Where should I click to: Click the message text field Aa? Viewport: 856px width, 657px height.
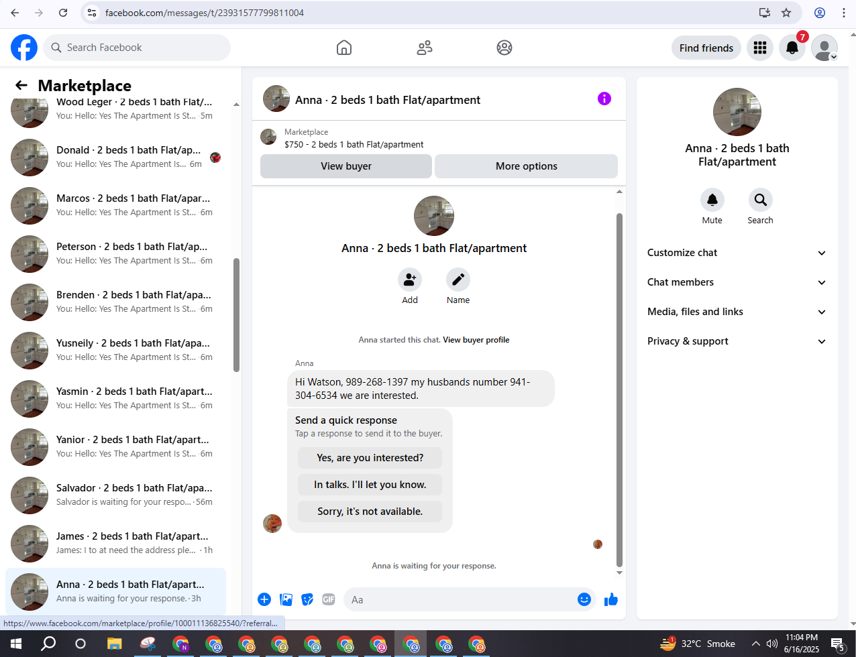point(461,599)
